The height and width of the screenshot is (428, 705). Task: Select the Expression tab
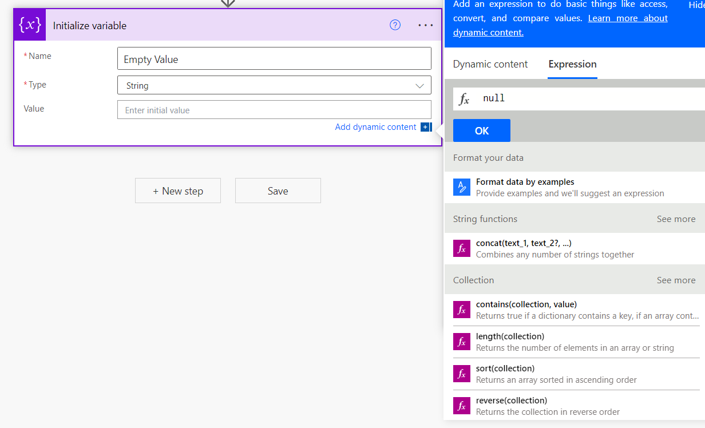click(572, 64)
